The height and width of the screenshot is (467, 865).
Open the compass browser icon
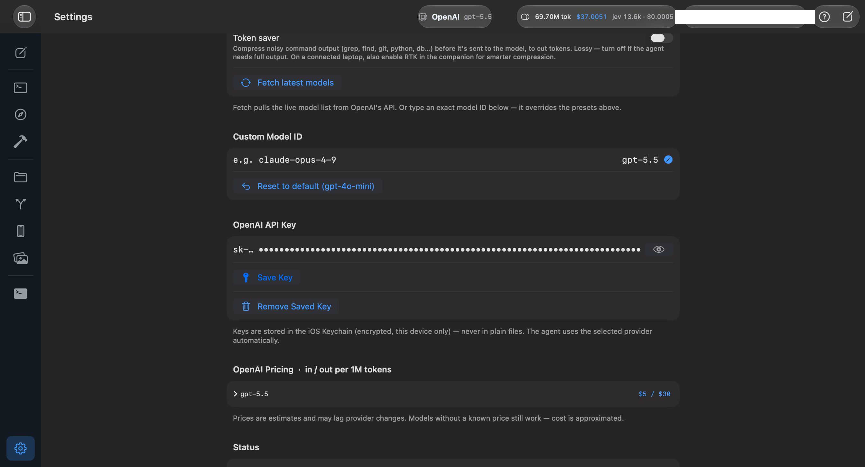[x=21, y=114]
